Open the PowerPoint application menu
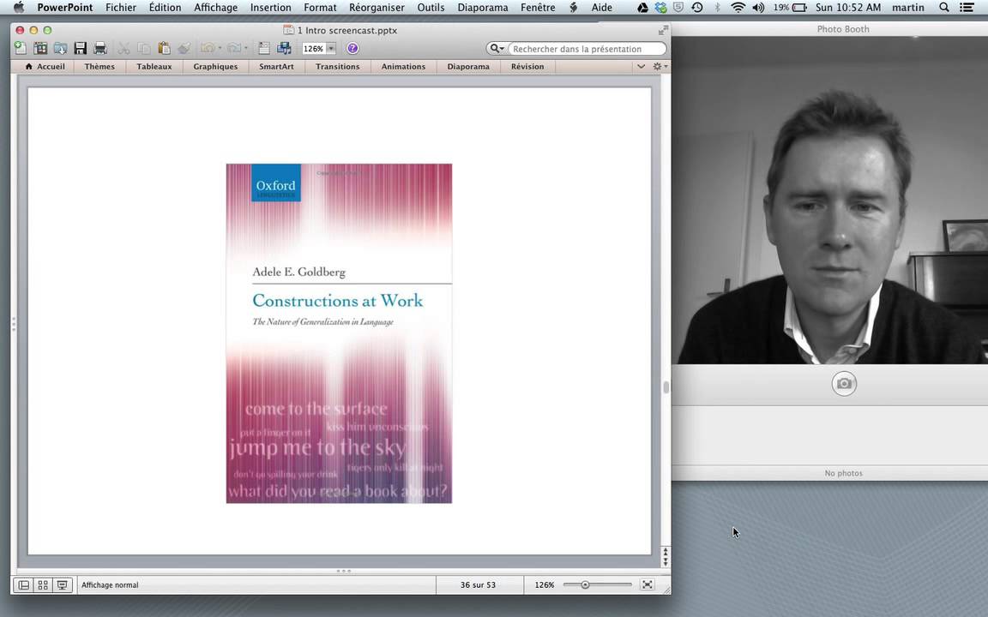Viewport: 988px width, 617px height. (65, 8)
